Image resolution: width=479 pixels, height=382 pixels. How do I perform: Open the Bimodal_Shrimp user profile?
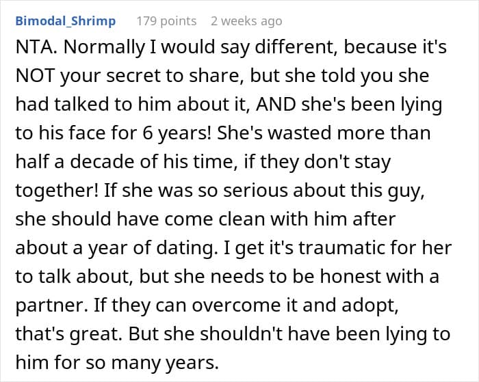click(66, 21)
